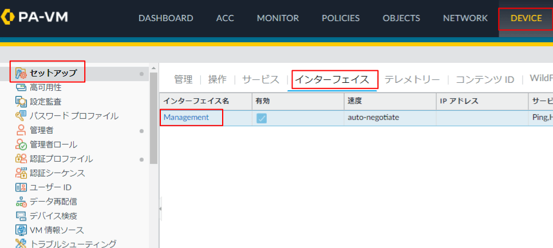Click the デバイス検疫 icon
The width and height of the screenshot is (553, 248).
[21, 216]
